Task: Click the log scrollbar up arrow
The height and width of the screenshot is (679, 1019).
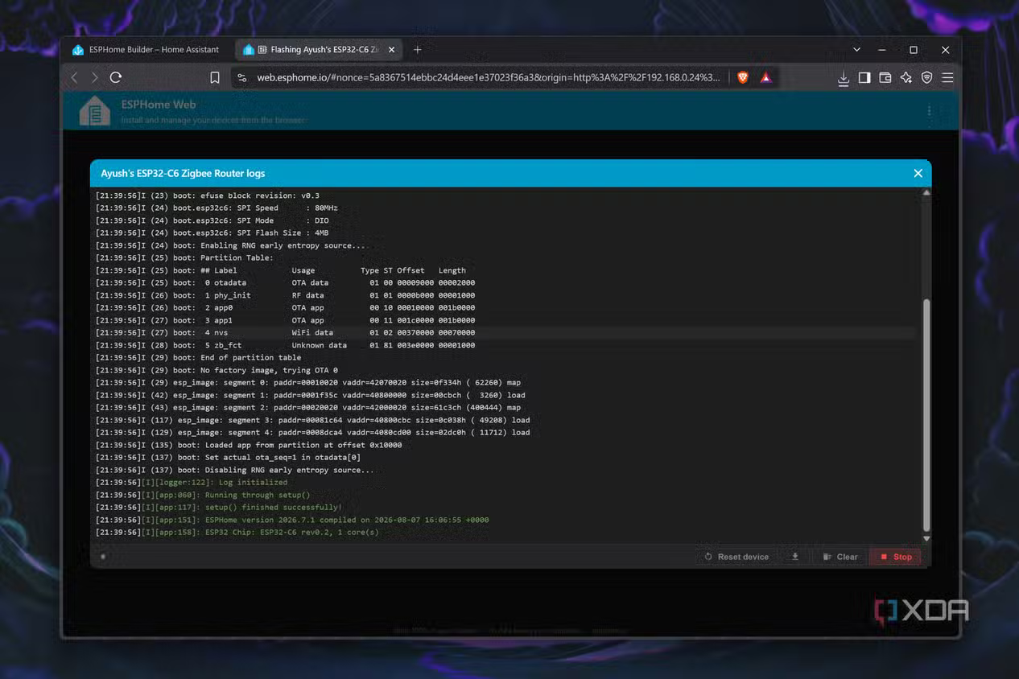Action: (x=926, y=193)
